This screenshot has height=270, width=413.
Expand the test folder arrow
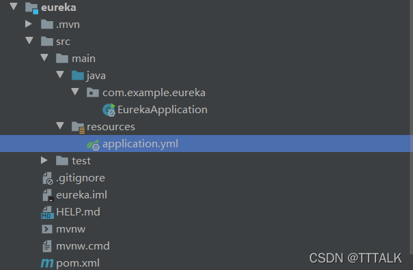[44, 160]
